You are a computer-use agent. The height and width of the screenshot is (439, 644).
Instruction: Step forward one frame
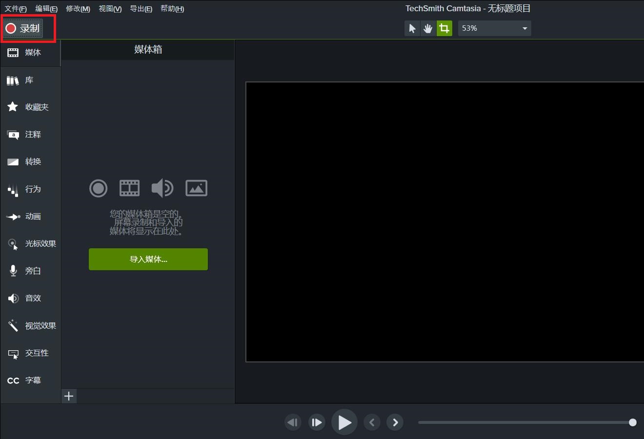[x=317, y=422]
